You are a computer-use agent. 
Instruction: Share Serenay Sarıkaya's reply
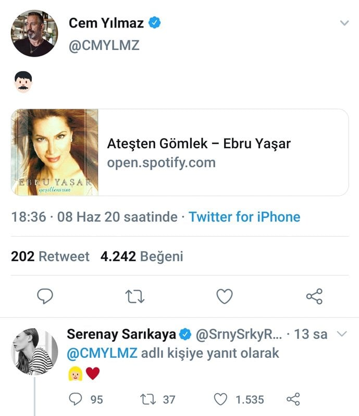point(293,399)
